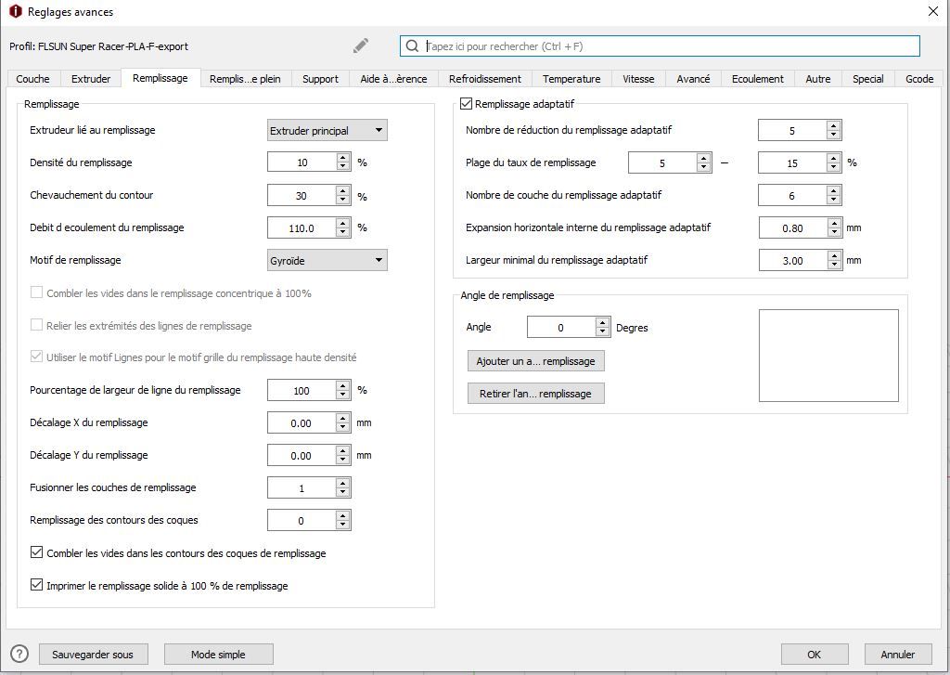The width and height of the screenshot is (950, 675).
Task: Close the Reglages avances window
Action: pyautogui.click(x=933, y=11)
